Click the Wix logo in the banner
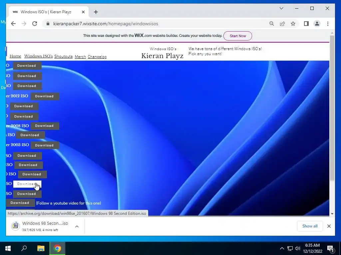Image resolution: width=341 pixels, height=255 pixels. tap(139, 35)
